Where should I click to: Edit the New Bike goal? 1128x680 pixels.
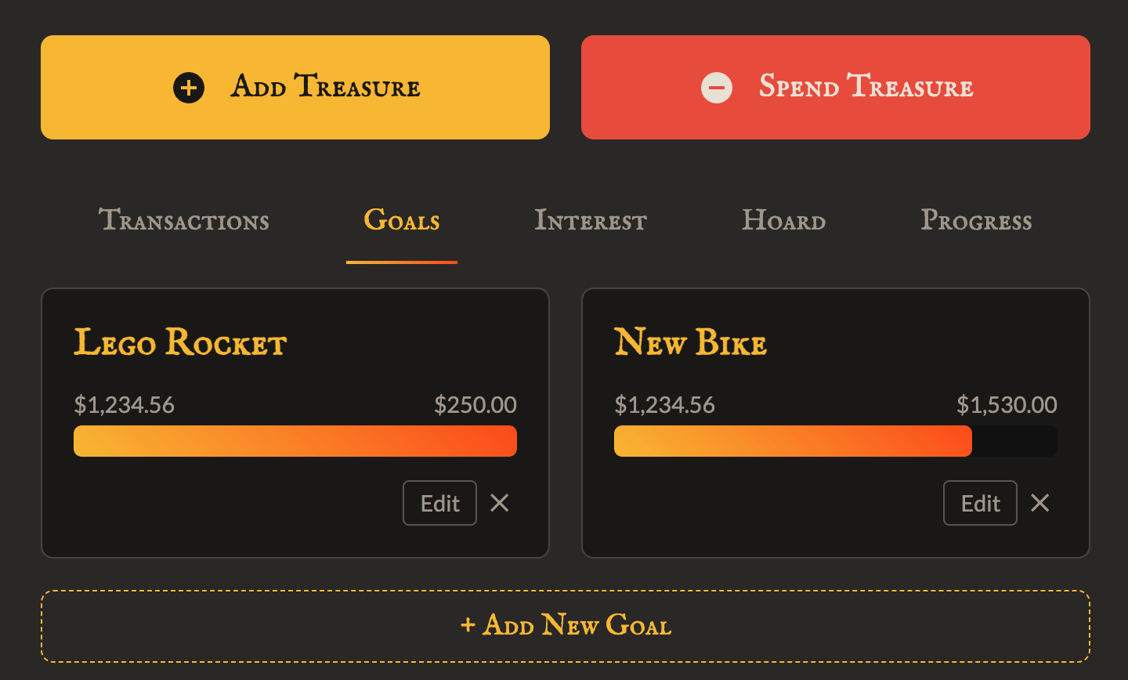pos(980,503)
